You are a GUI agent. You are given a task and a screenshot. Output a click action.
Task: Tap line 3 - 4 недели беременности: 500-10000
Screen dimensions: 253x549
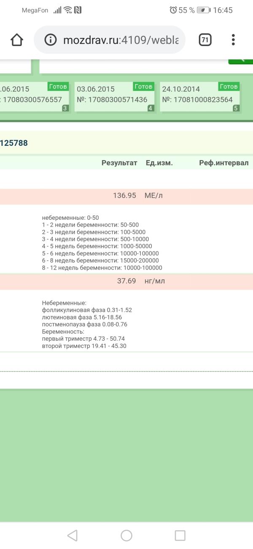point(95,239)
